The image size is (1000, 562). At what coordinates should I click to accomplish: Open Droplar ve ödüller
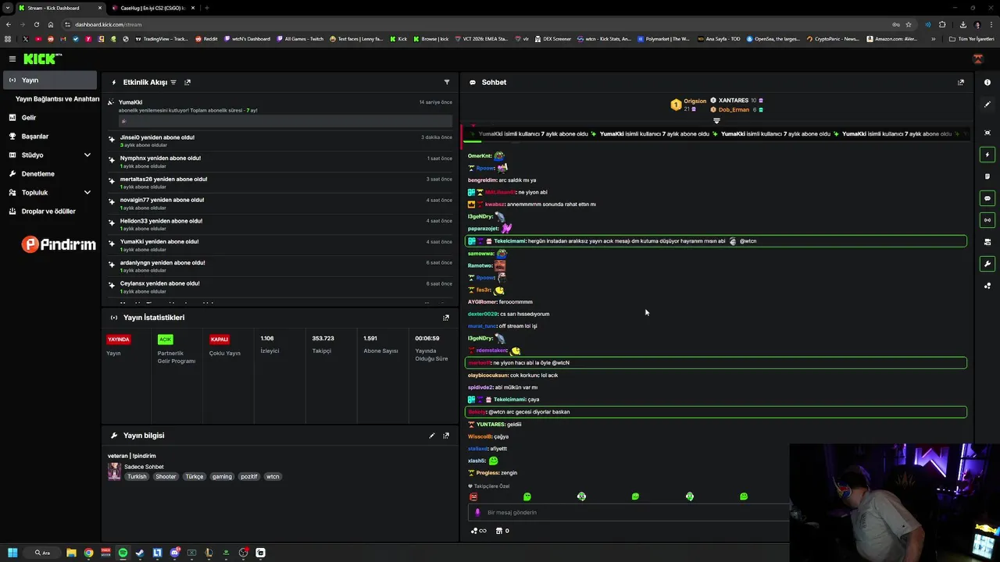pyautogui.click(x=50, y=211)
